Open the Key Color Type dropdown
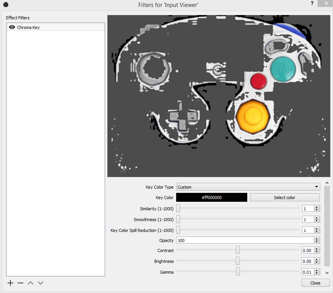This screenshot has width=333, height=293. [x=248, y=187]
